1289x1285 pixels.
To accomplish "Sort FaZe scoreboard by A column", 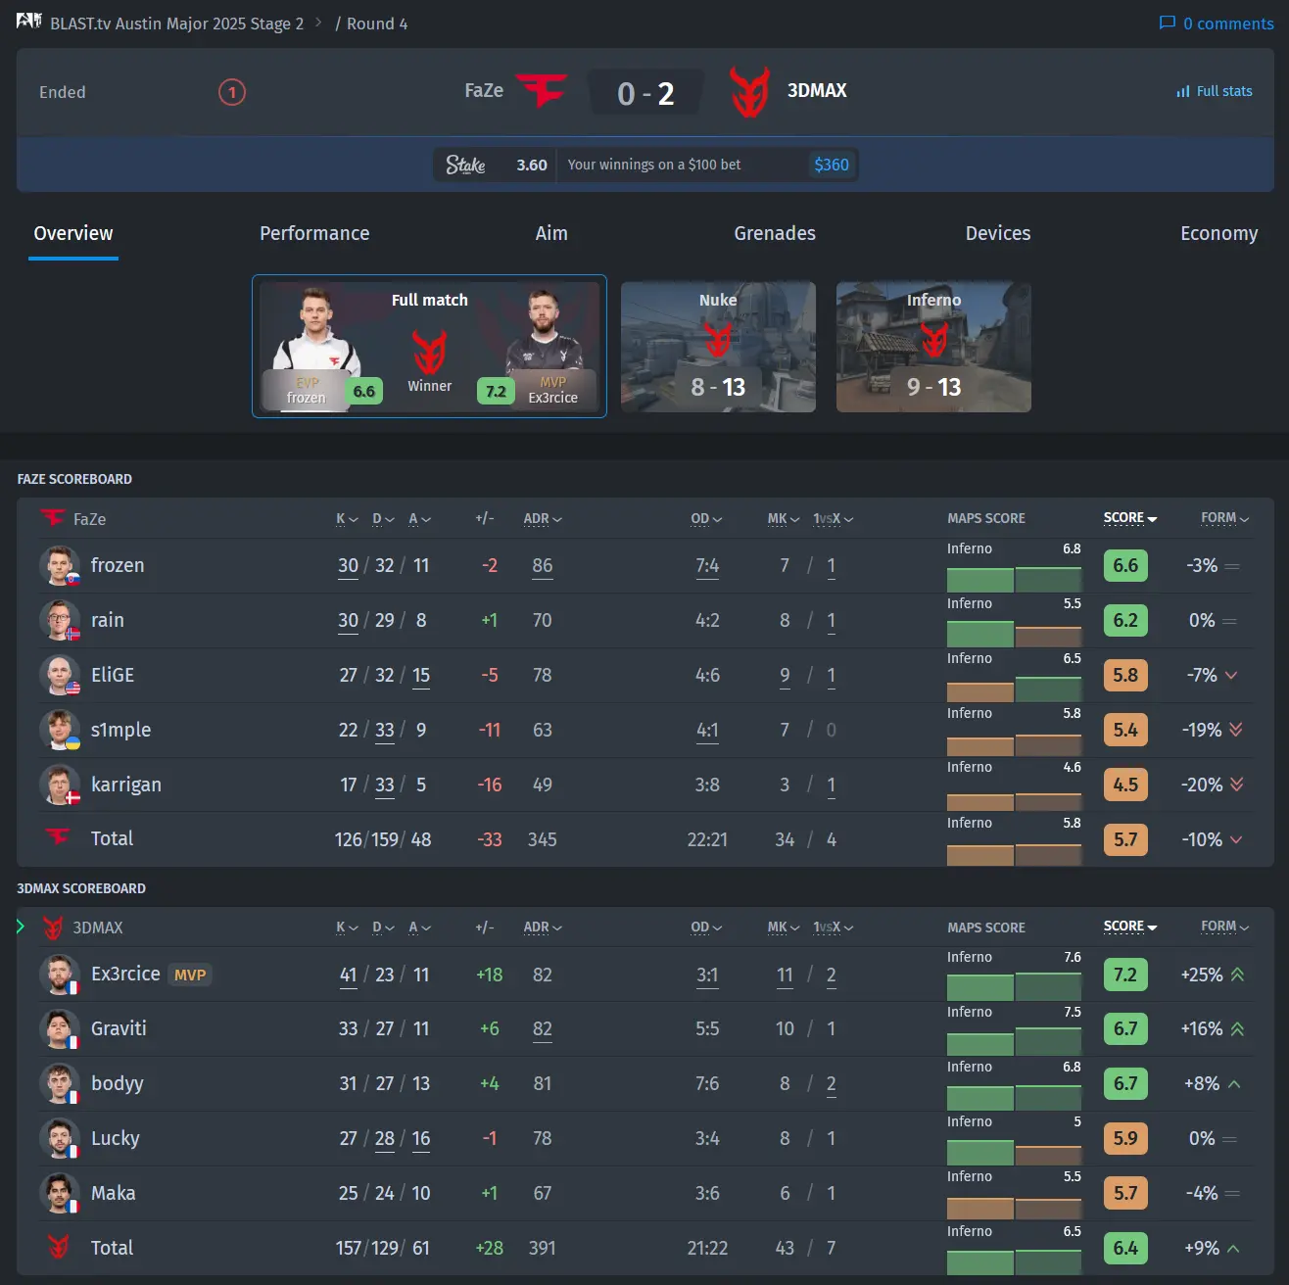I will point(419,519).
